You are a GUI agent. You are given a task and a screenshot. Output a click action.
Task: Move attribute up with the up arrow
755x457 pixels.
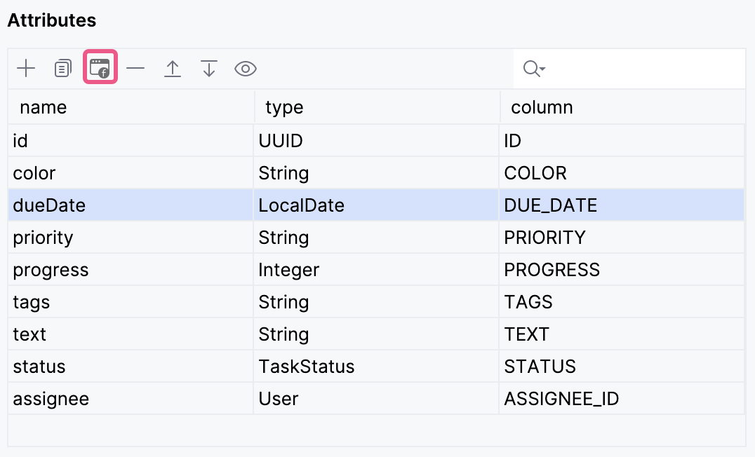pos(173,68)
